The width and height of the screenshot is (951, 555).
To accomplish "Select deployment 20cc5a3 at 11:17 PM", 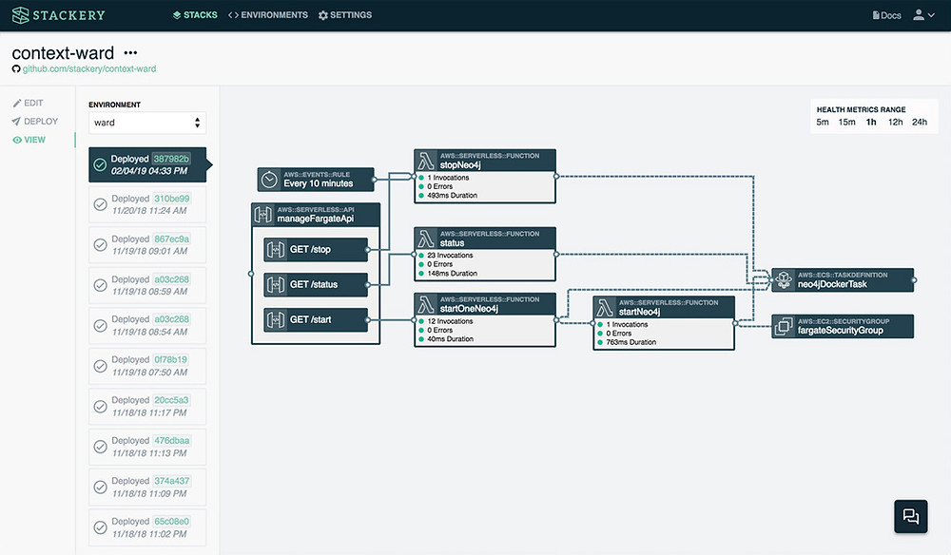I will coord(147,407).
